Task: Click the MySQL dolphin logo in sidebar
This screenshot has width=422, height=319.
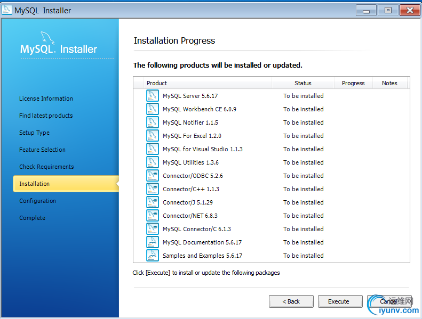Action: pyautogui.click(x=47, y=38)
